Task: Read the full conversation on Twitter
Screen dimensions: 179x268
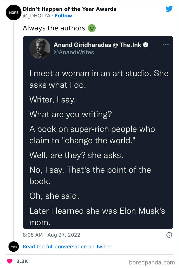Action: click(68, 247)
